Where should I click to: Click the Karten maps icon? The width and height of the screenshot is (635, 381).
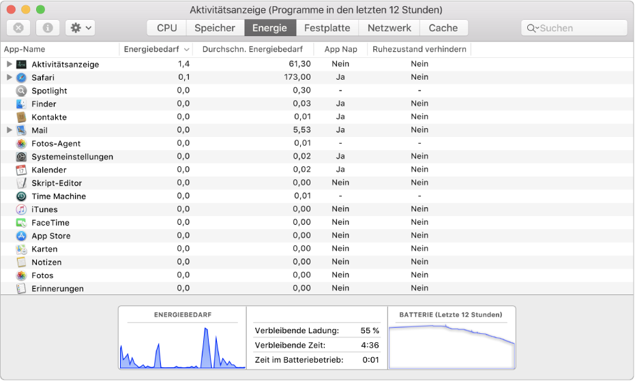(21, 249)
